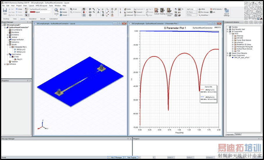Screen dimensions: 264x160
Task: Click the layer stackup icon left of Signal
Action: click(x=26, y=12)
